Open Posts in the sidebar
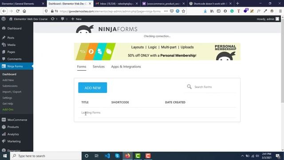This screenshot has height=160, width=284. pos(11,37)
